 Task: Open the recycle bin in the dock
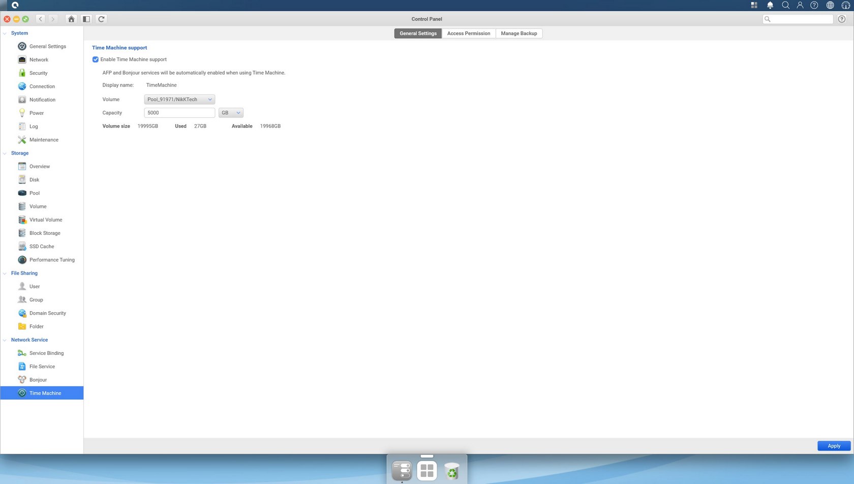452,471
